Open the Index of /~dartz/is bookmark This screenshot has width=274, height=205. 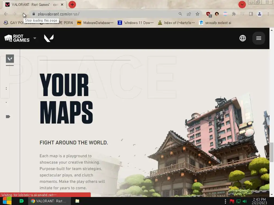coord(176,23)
